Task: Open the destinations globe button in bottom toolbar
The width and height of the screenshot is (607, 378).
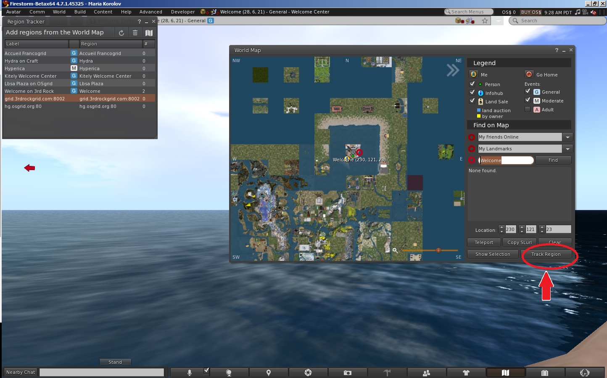Action: click(229, 373)
